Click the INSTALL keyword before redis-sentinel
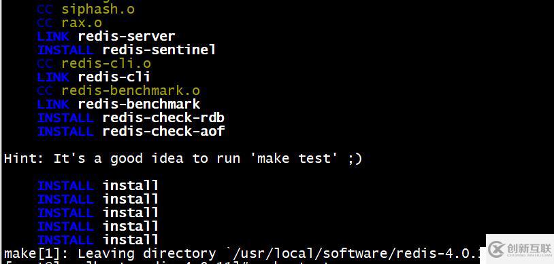 pos(65,50)
